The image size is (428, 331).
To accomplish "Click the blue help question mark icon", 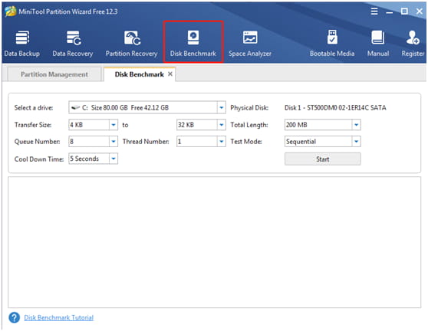I will pos(15,317).
